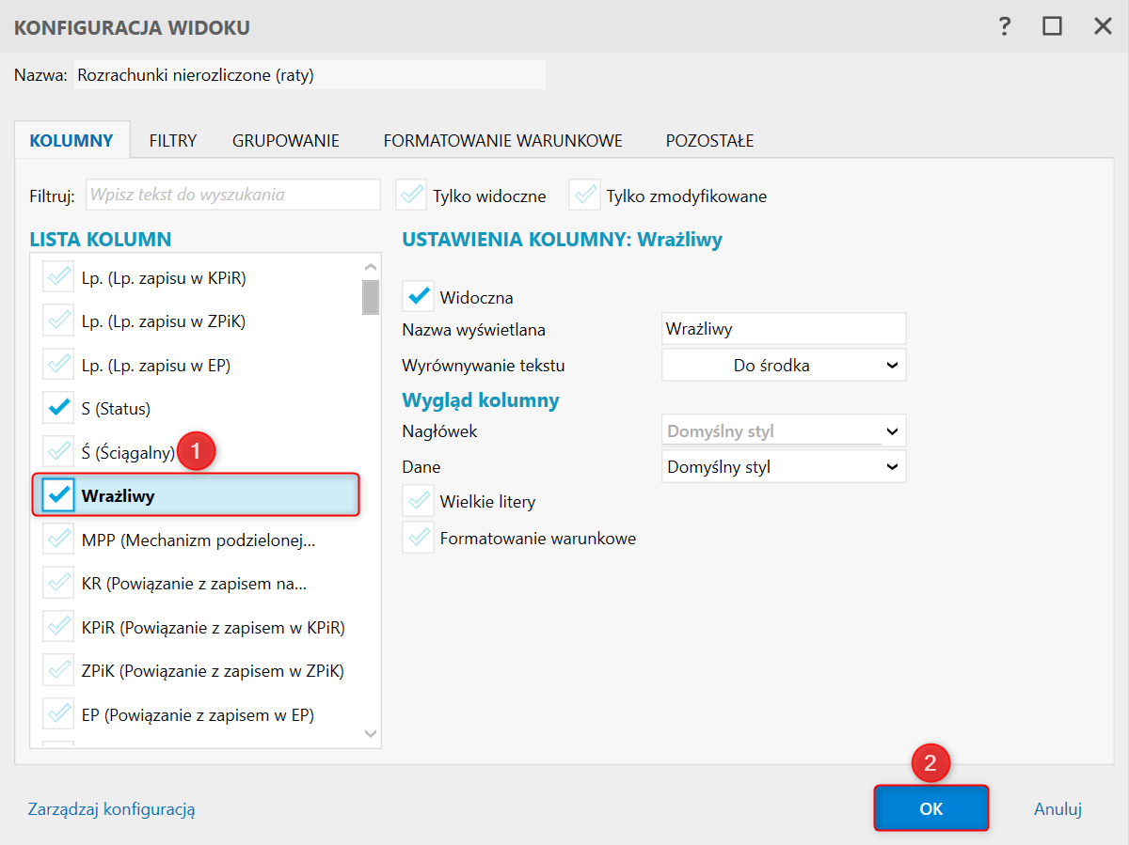The height and width of the screenshot is (845, 1129).
Task: Open the Wyrównywanie tekstu dropdown
Action: coord(784,366)
